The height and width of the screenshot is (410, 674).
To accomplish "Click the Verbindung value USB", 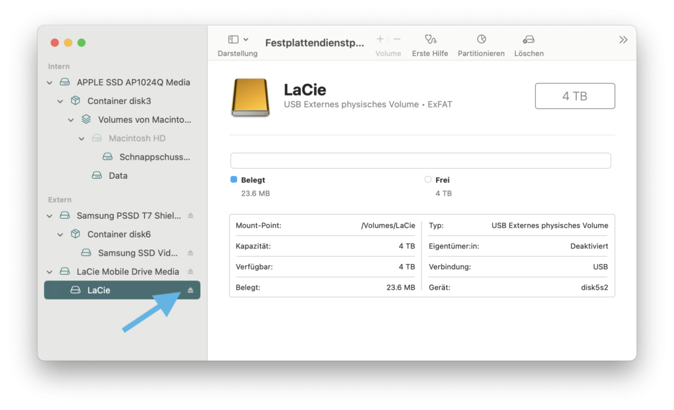I will coord(600,267).
